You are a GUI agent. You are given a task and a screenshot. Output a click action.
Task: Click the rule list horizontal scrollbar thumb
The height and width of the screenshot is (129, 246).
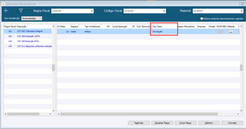(23, 114)
